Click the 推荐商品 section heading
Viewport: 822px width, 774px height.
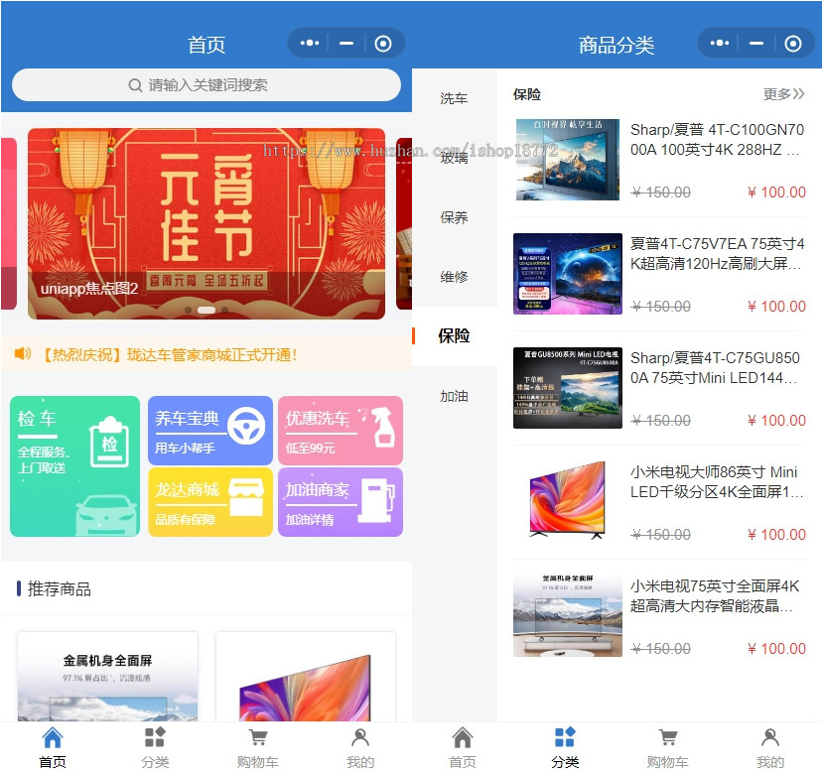(x=60, y=589)
